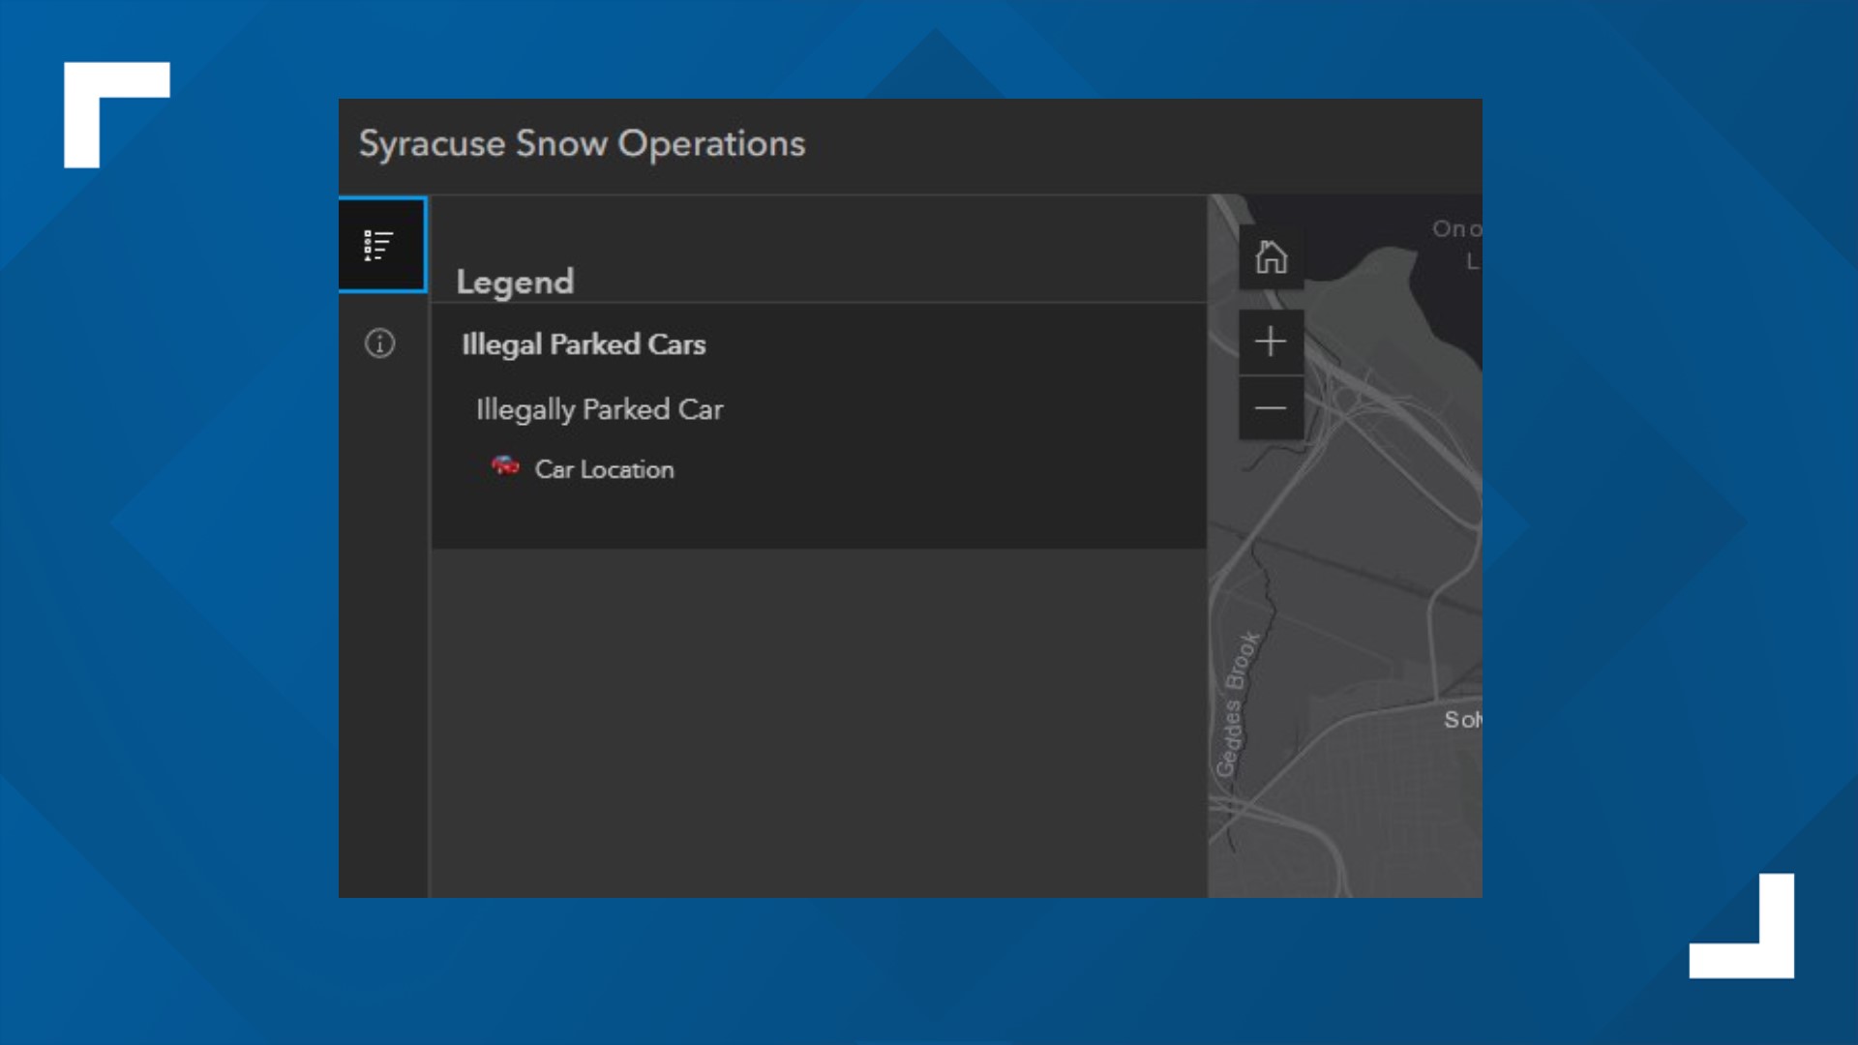Select the Illegally Parked Car sublayer
1858x1045 pixels.
pos(599,409)
